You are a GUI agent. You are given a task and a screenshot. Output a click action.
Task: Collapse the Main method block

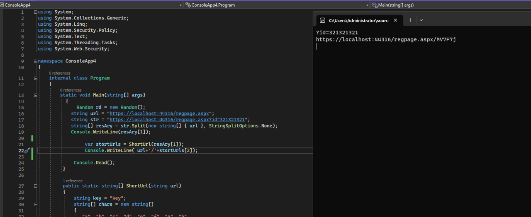[36, 95]
